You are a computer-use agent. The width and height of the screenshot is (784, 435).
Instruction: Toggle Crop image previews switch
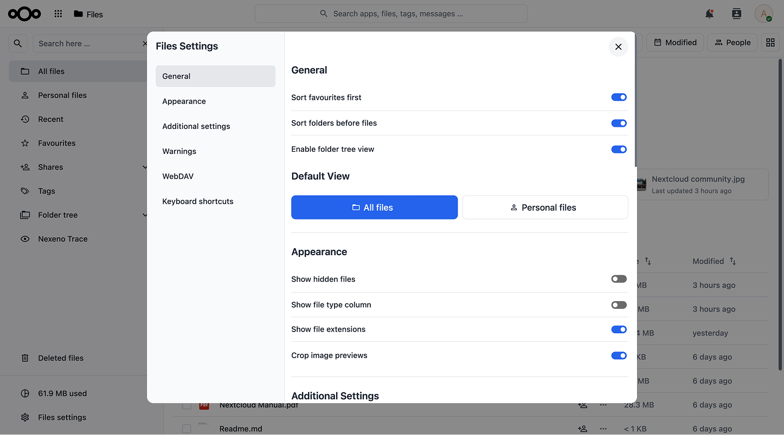click(x=619, y=355)
